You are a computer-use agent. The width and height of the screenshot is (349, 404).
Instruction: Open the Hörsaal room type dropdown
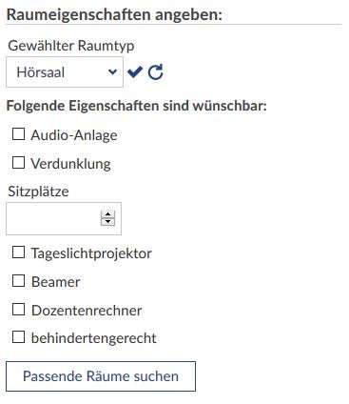tap(65, 72)
